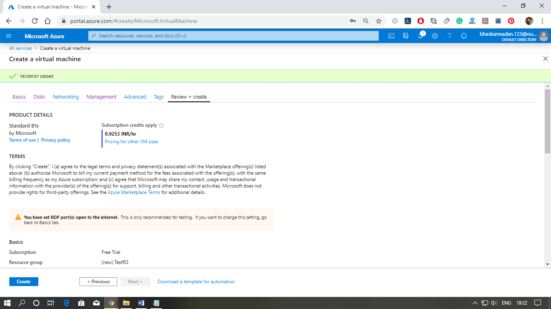Bookmark the page with the star icon
This screenshot has width=551, height=309.
(x=379, y=21)
